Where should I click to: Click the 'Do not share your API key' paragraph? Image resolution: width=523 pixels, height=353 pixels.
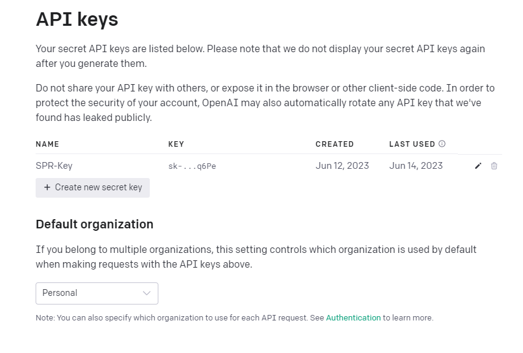click(x=265, y=103)
